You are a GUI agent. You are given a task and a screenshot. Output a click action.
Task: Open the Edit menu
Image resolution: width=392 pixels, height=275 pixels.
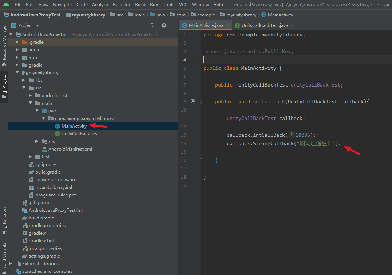30,4
